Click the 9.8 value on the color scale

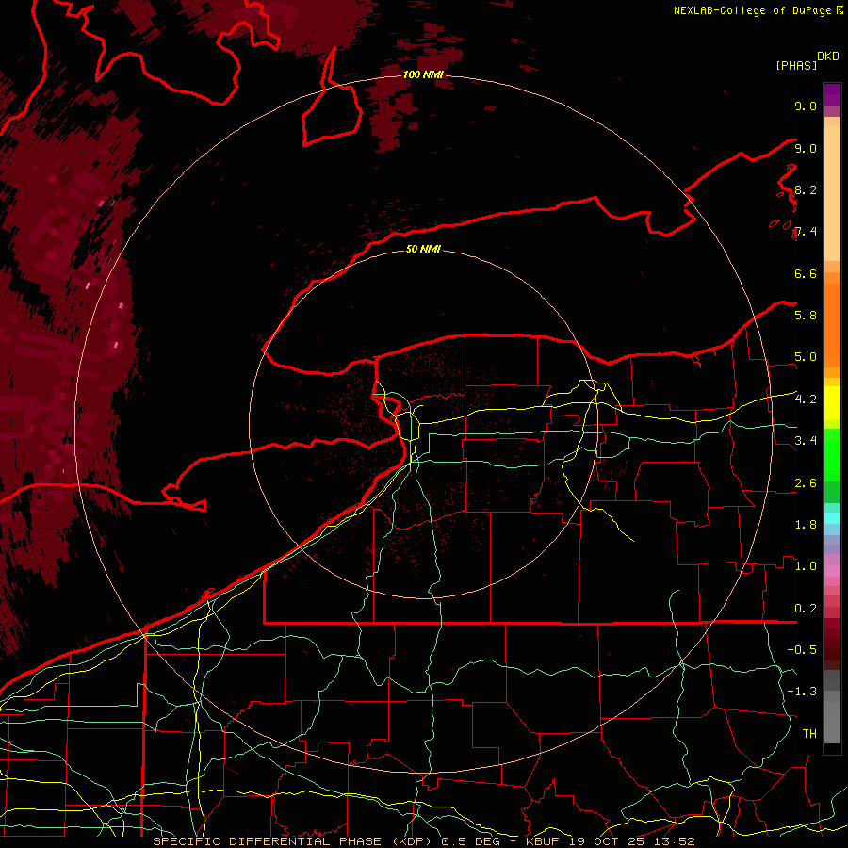(x=806, y=106)
